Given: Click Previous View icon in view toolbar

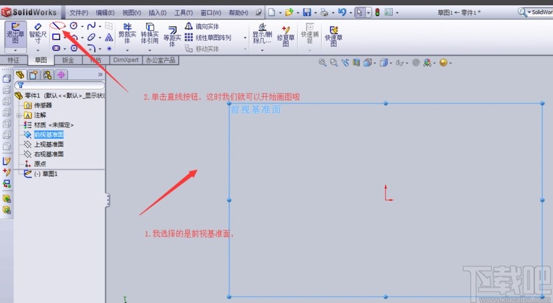Looking at the screenshot, I should [345, 63].
